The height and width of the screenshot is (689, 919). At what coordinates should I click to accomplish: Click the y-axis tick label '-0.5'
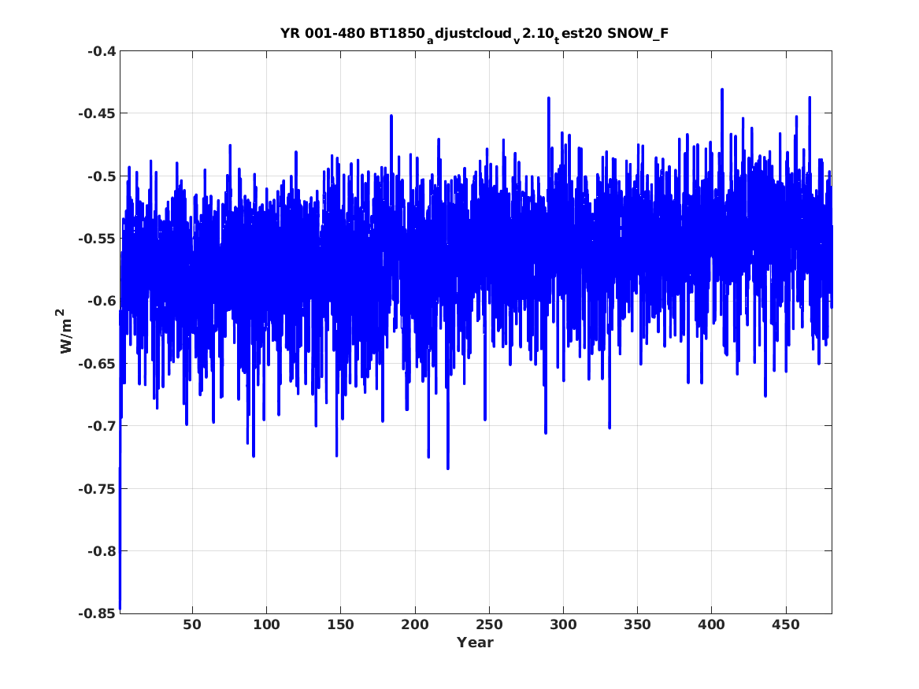tap(102, 176)
